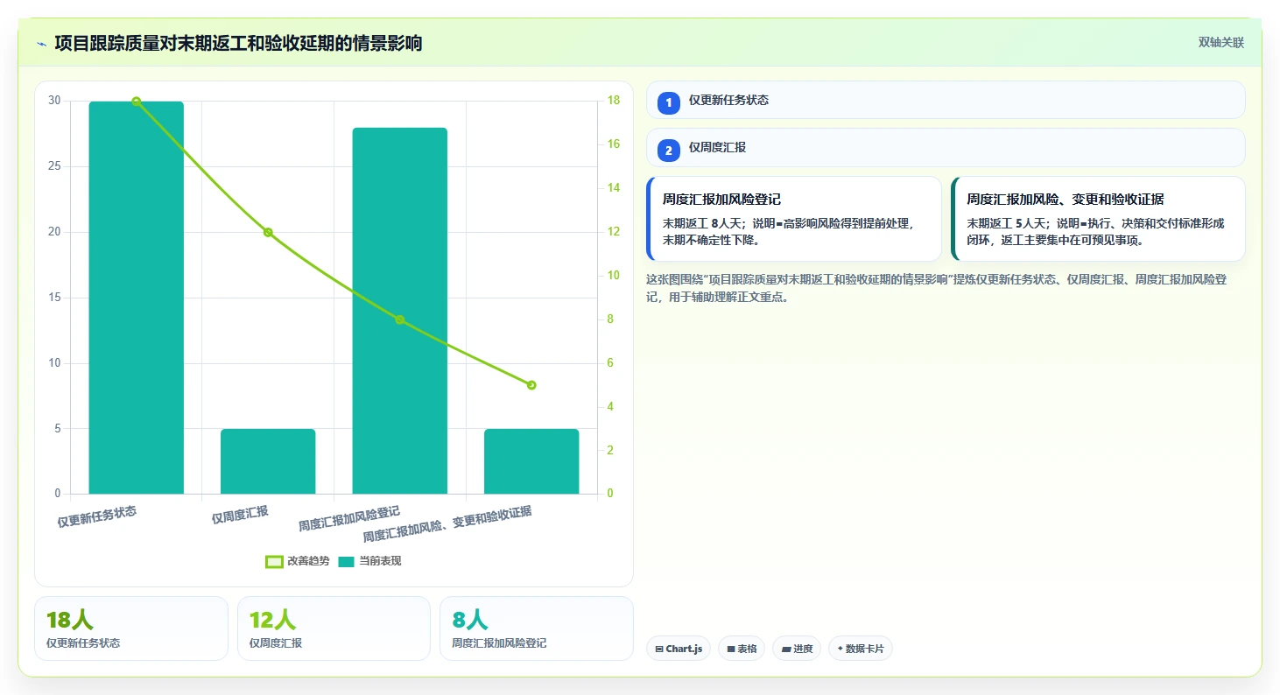
Task: Click the x-axis label 周度汇报加风险、变更和验收证据
Action: coord(447,524)
